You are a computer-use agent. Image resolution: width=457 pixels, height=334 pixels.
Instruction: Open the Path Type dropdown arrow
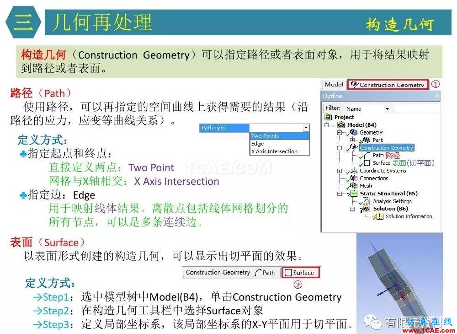pyautogui.click(x=305, y=128)
